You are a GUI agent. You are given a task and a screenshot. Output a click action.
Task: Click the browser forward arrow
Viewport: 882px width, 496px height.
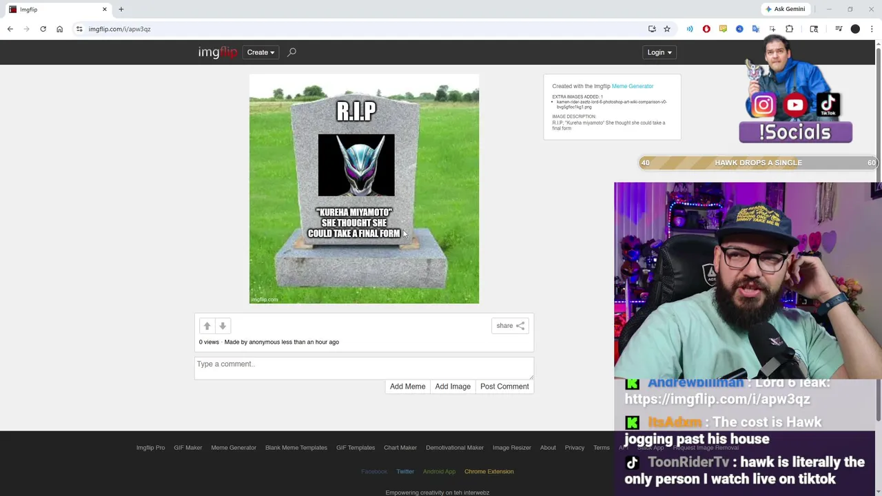27,29
